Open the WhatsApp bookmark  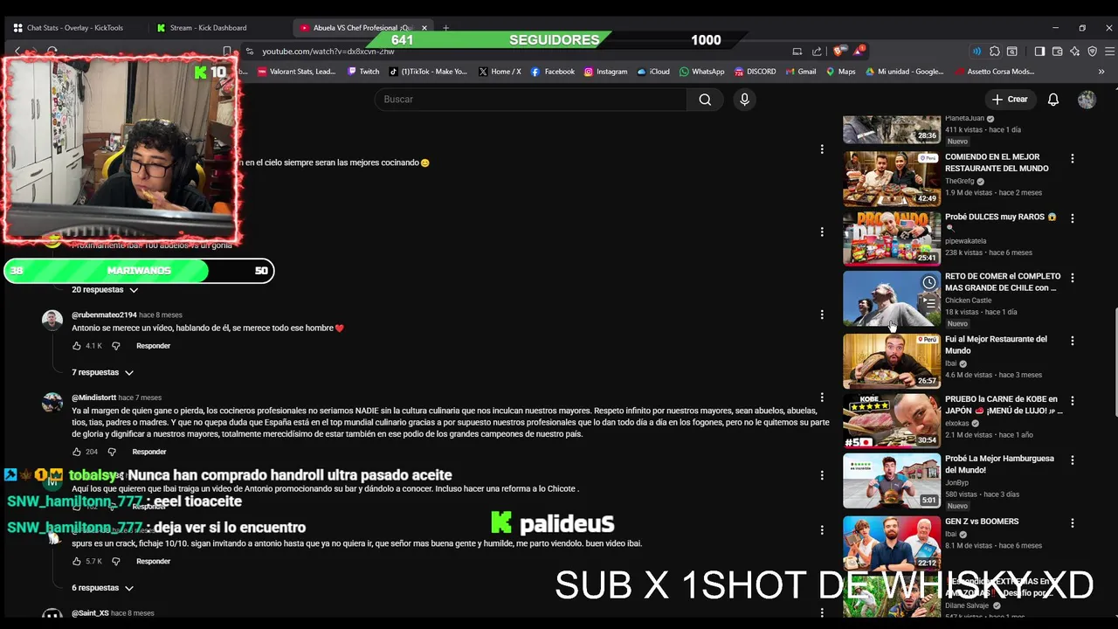click(701, 72)
